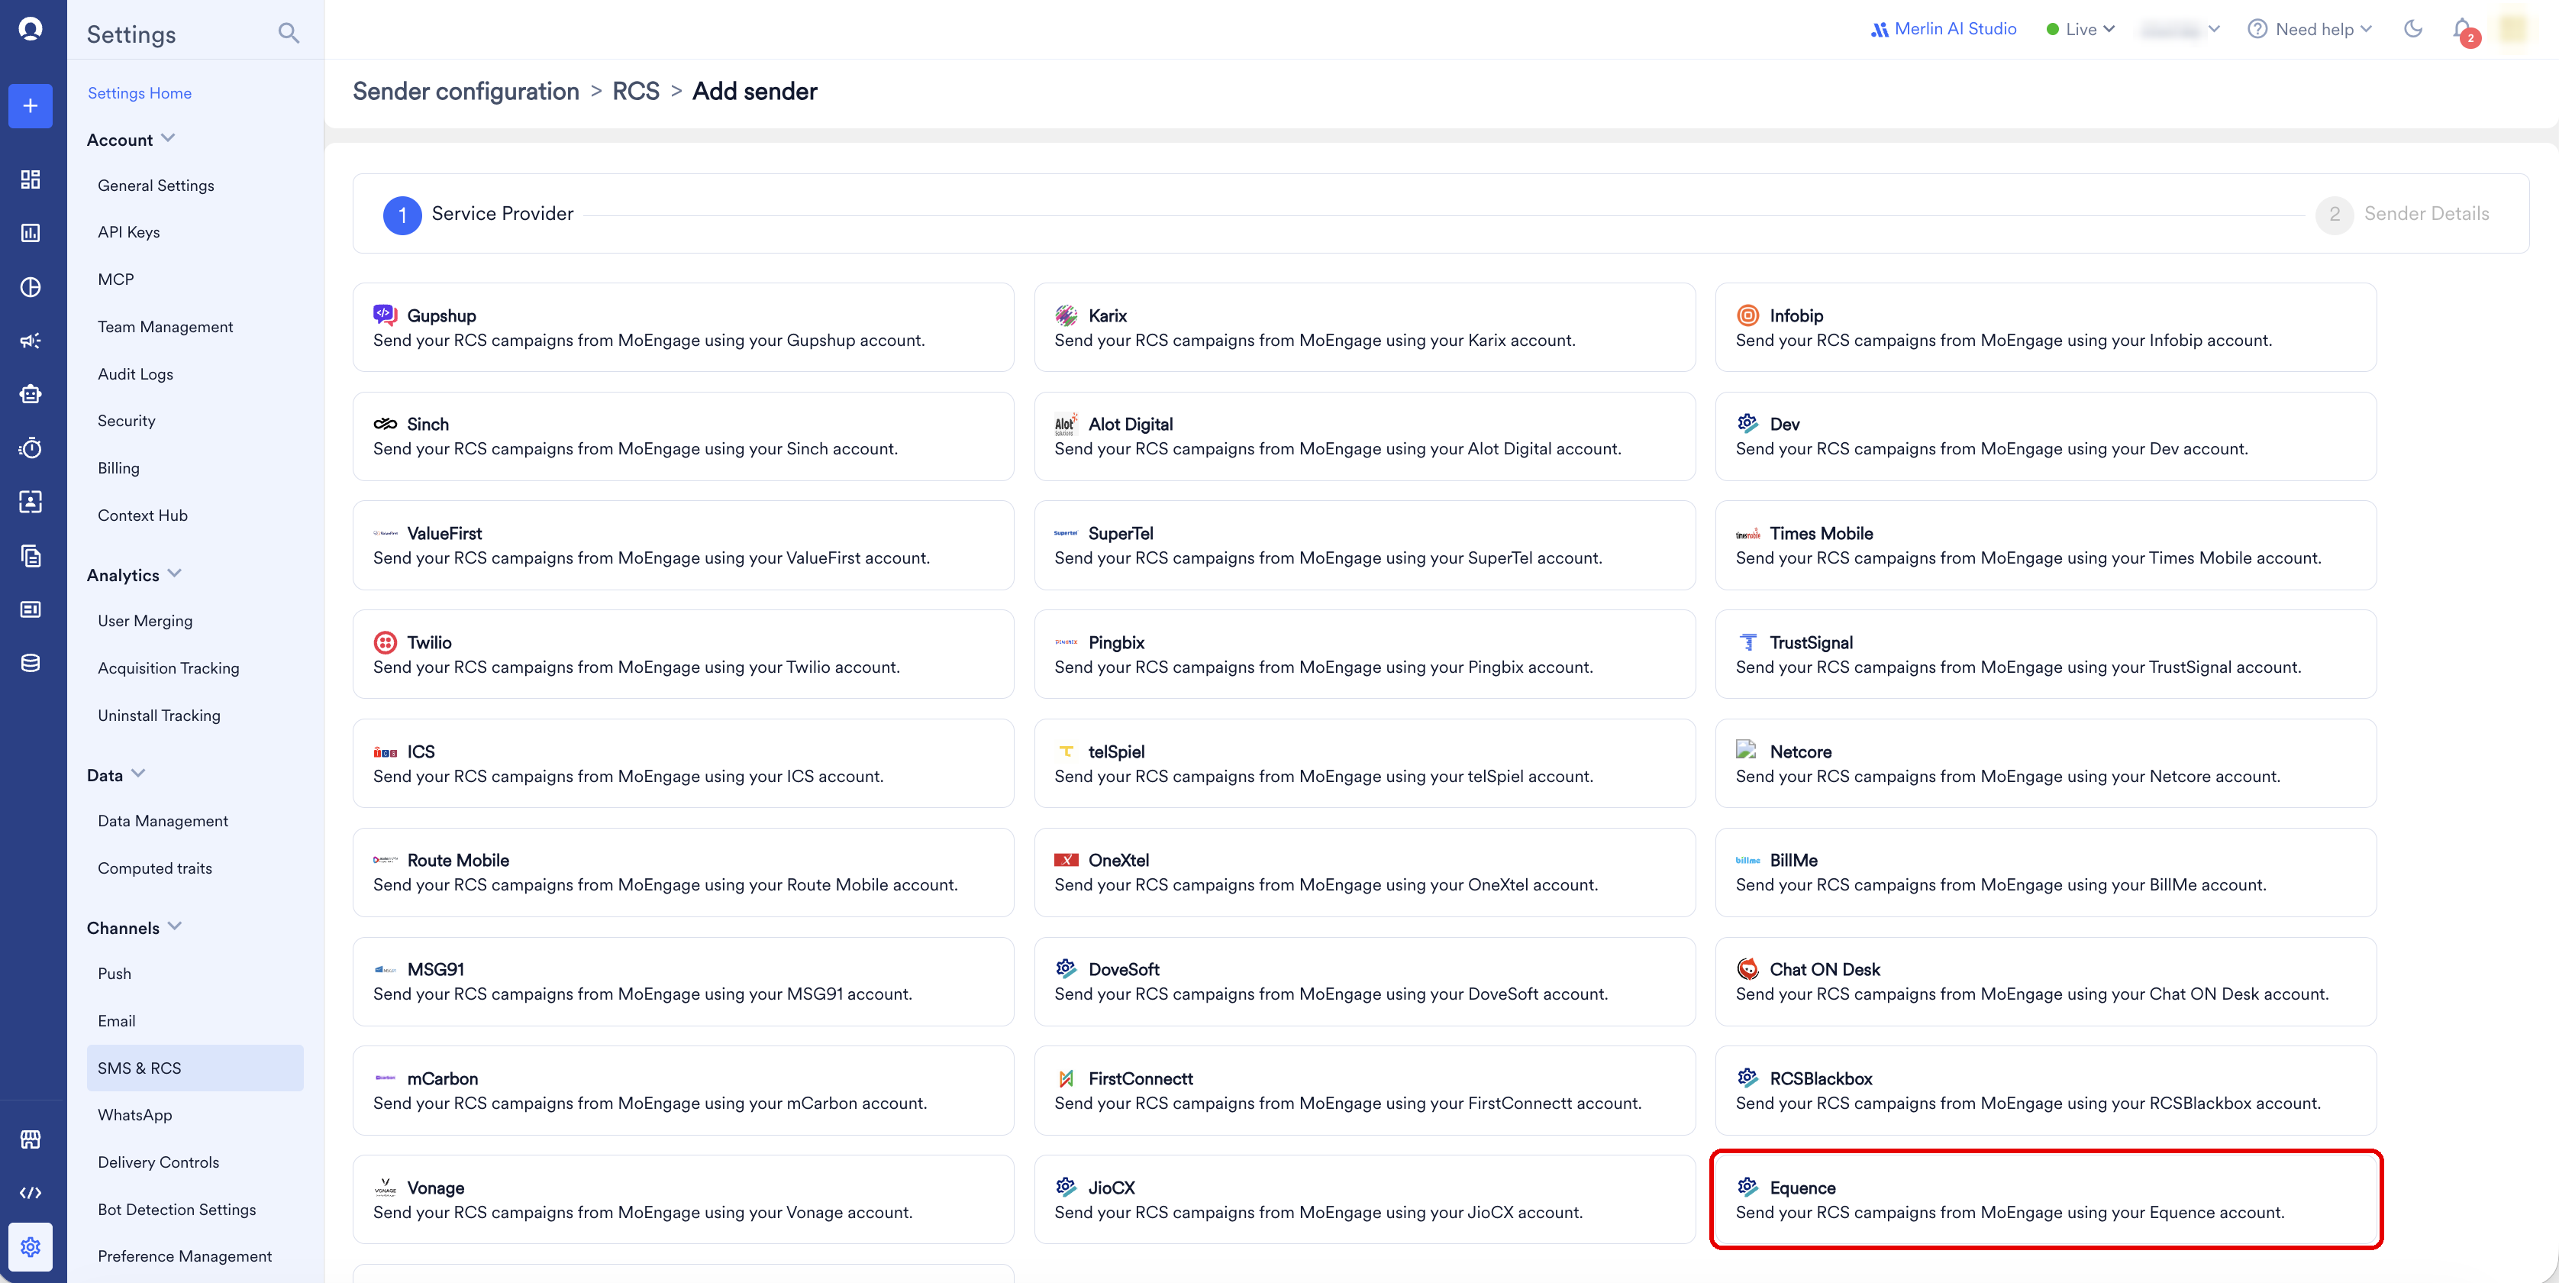Open the megaphone campaigns icon
This screenshot has height=1283, width=2559.
click(x=31, y=341)
